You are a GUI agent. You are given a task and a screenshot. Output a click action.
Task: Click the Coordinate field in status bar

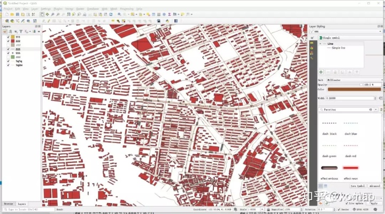[x=220, y=210]
